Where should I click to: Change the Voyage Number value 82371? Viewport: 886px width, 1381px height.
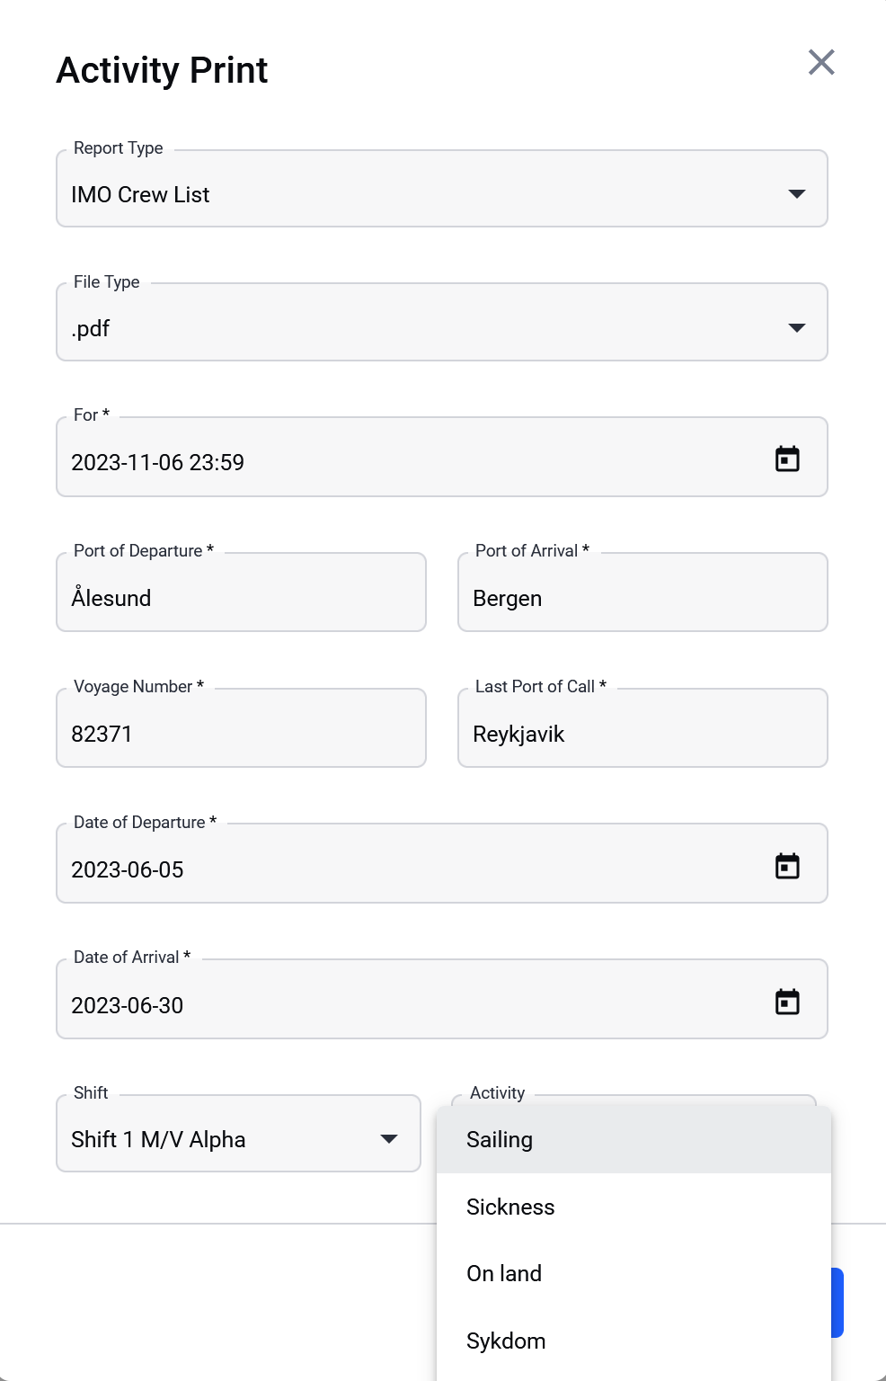tap(241, 728)
